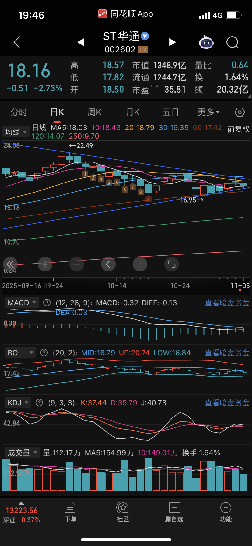Open the KDJ indicator dropdown

pyautogui.click(x=18, y=402)
